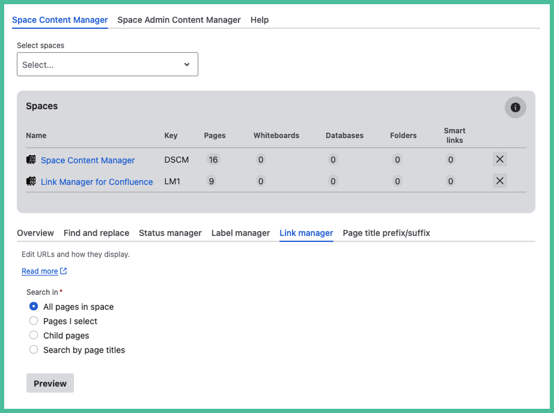554x413 pixels.
Task: Click the Folders count for DSCM row
Action: point(398,160)
